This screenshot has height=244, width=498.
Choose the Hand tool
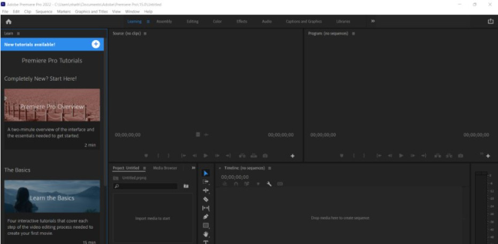206,234
